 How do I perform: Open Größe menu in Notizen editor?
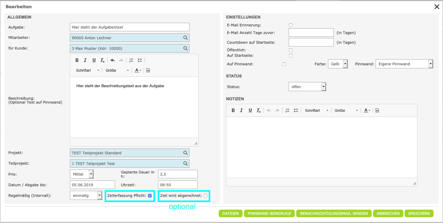(x=346, y=111)
